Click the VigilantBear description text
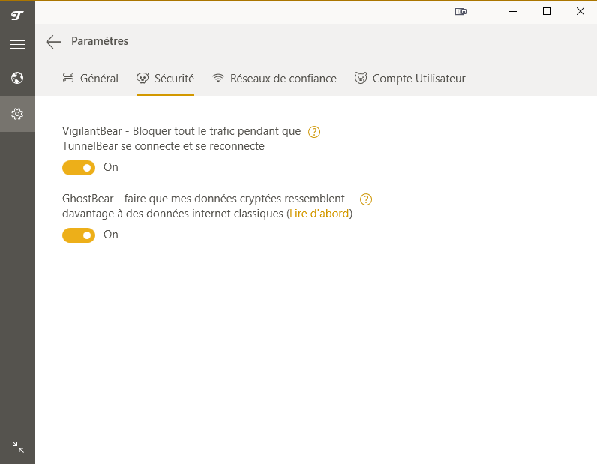The image size is (597, 464). (181, 139)
